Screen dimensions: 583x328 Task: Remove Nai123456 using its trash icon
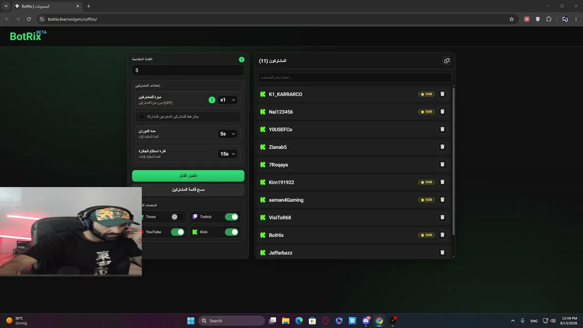[442, 112]
